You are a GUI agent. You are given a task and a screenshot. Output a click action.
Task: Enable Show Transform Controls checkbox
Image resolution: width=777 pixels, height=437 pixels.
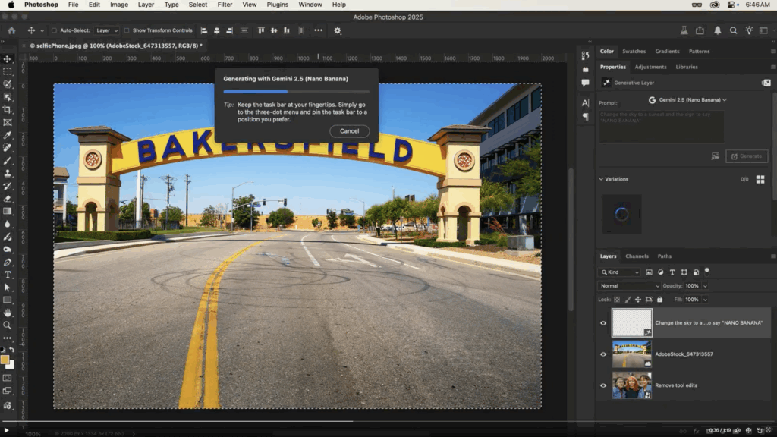127,30
